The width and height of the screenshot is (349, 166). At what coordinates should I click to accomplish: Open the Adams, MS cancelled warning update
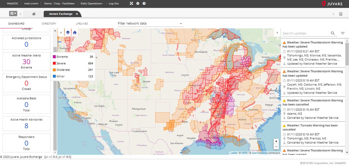313,109
